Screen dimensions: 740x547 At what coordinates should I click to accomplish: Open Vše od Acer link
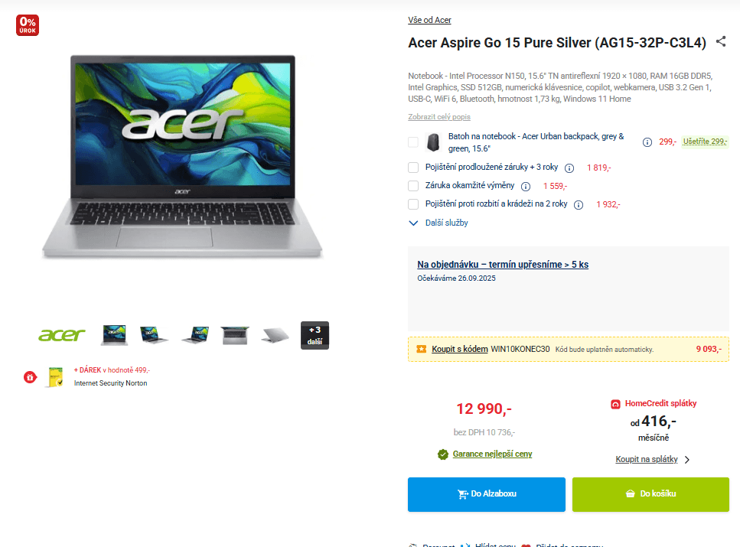[x=429, y=20]
